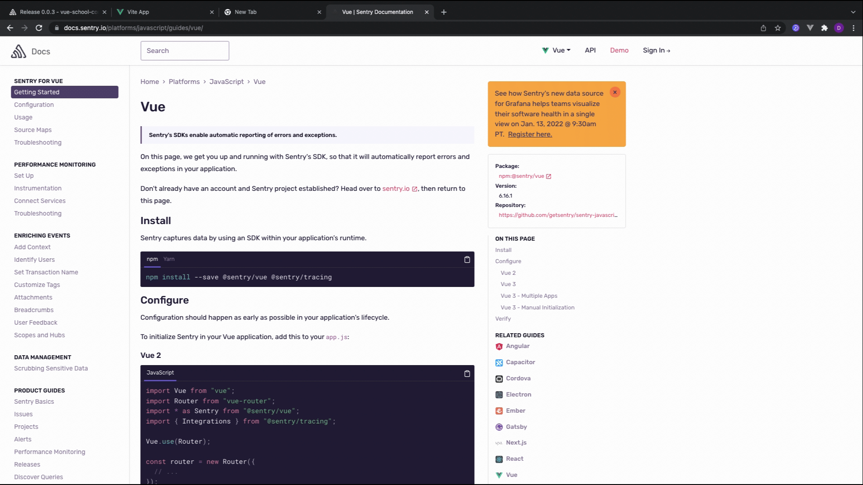The width and height of the screenshot is (863, 485).
Task: Go back using the browser back arrow
Action: (10, 28)
